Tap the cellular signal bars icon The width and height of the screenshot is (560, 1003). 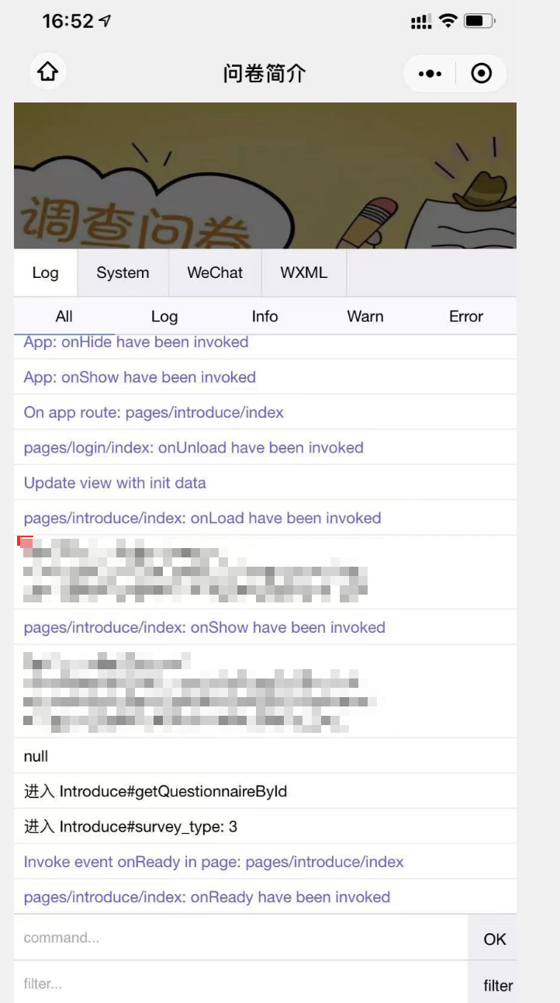click(x=421, y=22)
